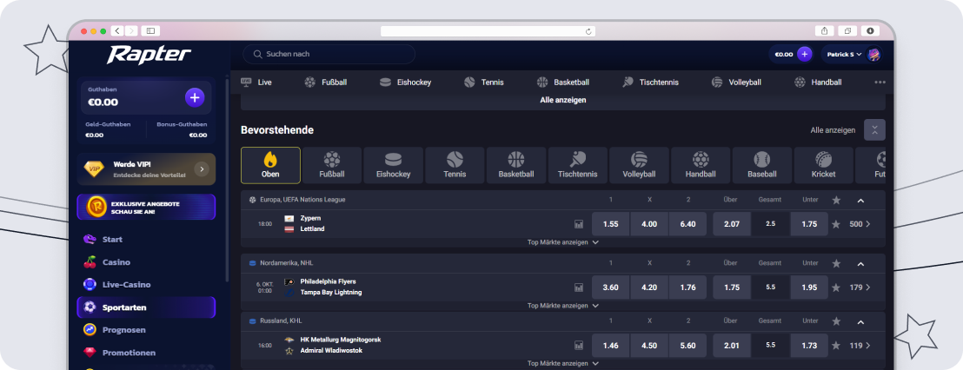
Task: Select Lettland win odds 6.40
Action: click(x=687, y=224)
